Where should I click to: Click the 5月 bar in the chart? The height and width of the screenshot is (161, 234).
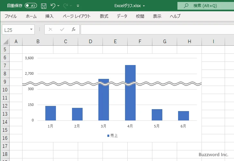[157, 115]
